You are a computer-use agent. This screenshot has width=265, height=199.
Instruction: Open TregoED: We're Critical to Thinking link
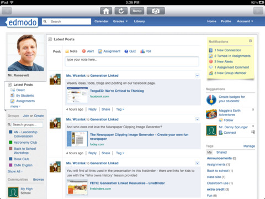coord(117,91)
